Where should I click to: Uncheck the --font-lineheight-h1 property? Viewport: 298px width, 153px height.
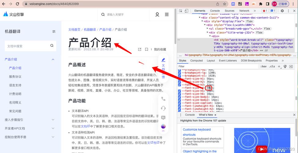pos(179,106)
